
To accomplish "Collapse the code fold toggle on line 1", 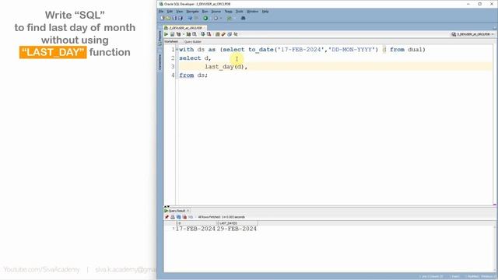I will click(x=177, y=49).
